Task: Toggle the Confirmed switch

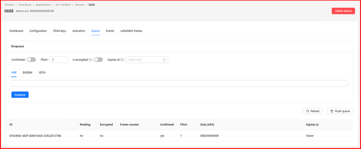Action: (x=31, y=60)
